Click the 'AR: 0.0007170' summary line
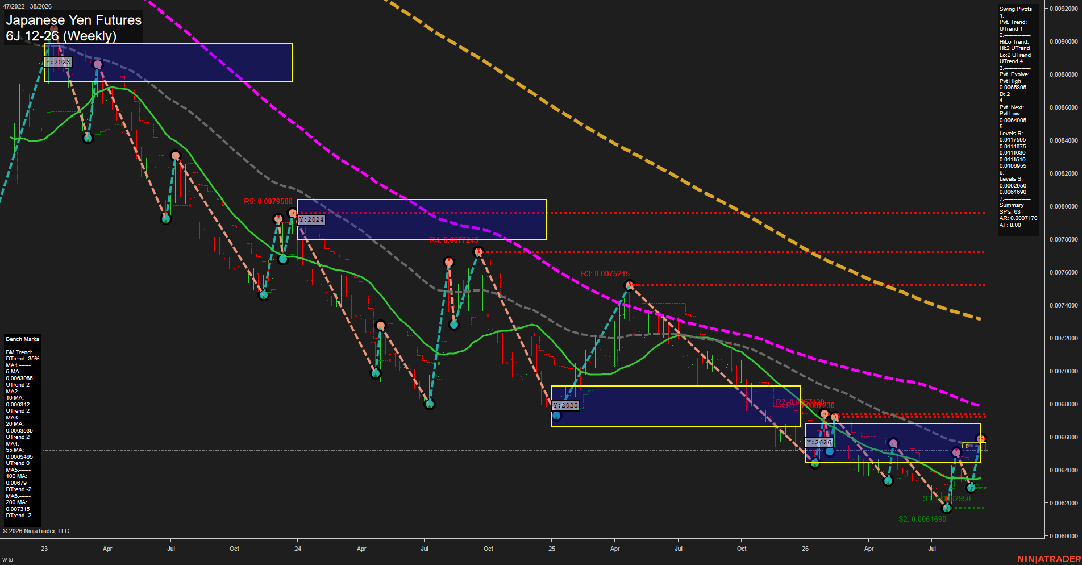The width and height of the screenshot is (1082, 565). point(1018,218)
